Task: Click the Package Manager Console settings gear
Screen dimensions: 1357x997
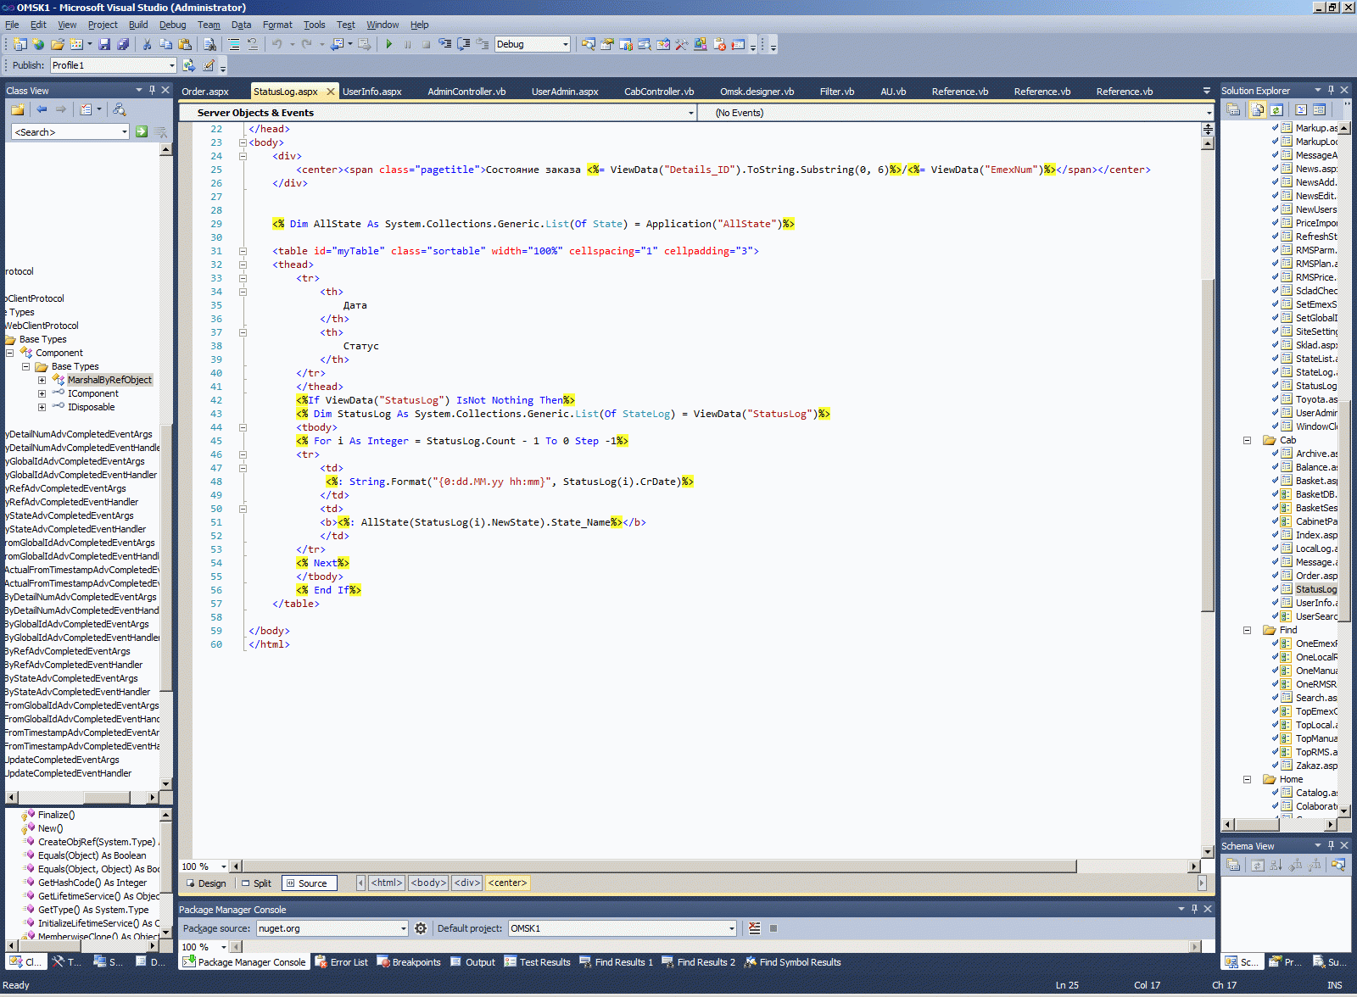Action: [421, 928]
